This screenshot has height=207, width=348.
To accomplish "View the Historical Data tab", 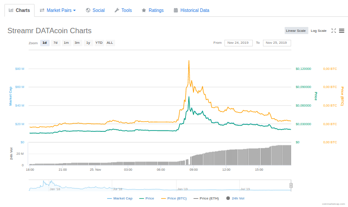I will tap(191, 11).
